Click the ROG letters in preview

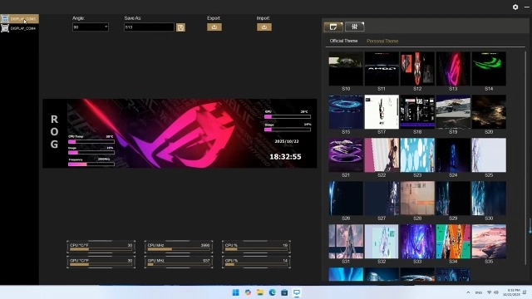[x=54, y=132]
